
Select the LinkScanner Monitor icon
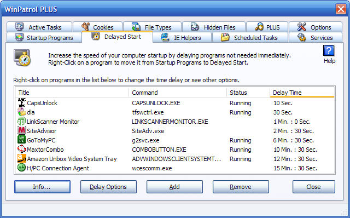pos(22,122)
